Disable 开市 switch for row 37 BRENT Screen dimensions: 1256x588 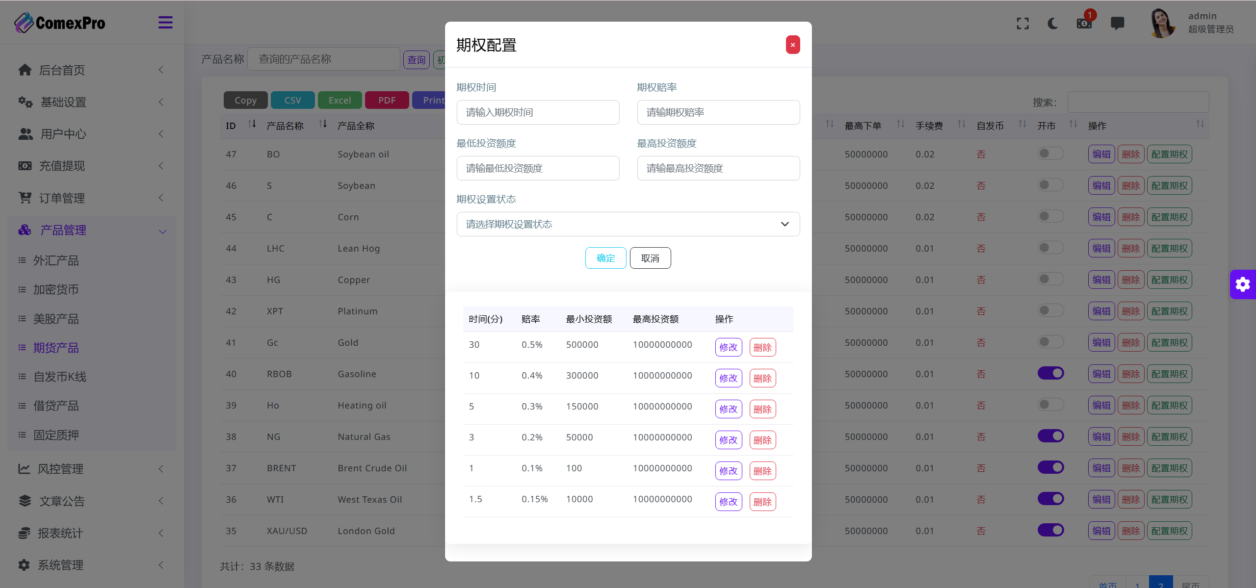pos(1050,467)
